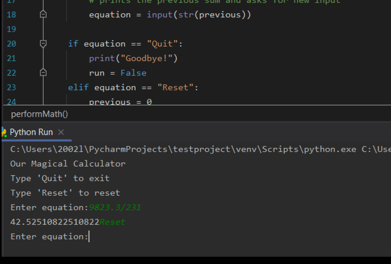Close the Python Run tab

coord(61,132)
